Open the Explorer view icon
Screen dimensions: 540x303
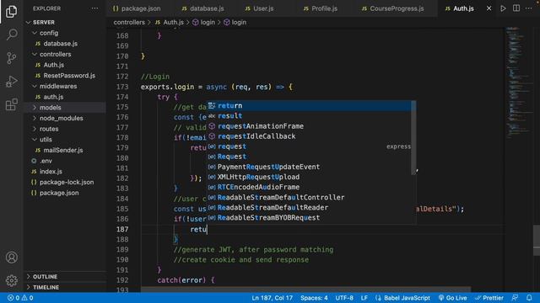[11, 12]
